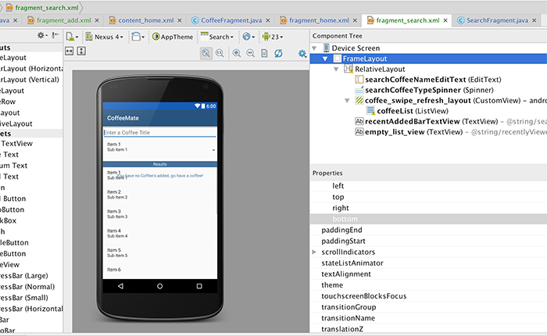Viewport: 547px width, 336px height.
Task: Collapse the Device Screen tree node
Action: (314, 48)
